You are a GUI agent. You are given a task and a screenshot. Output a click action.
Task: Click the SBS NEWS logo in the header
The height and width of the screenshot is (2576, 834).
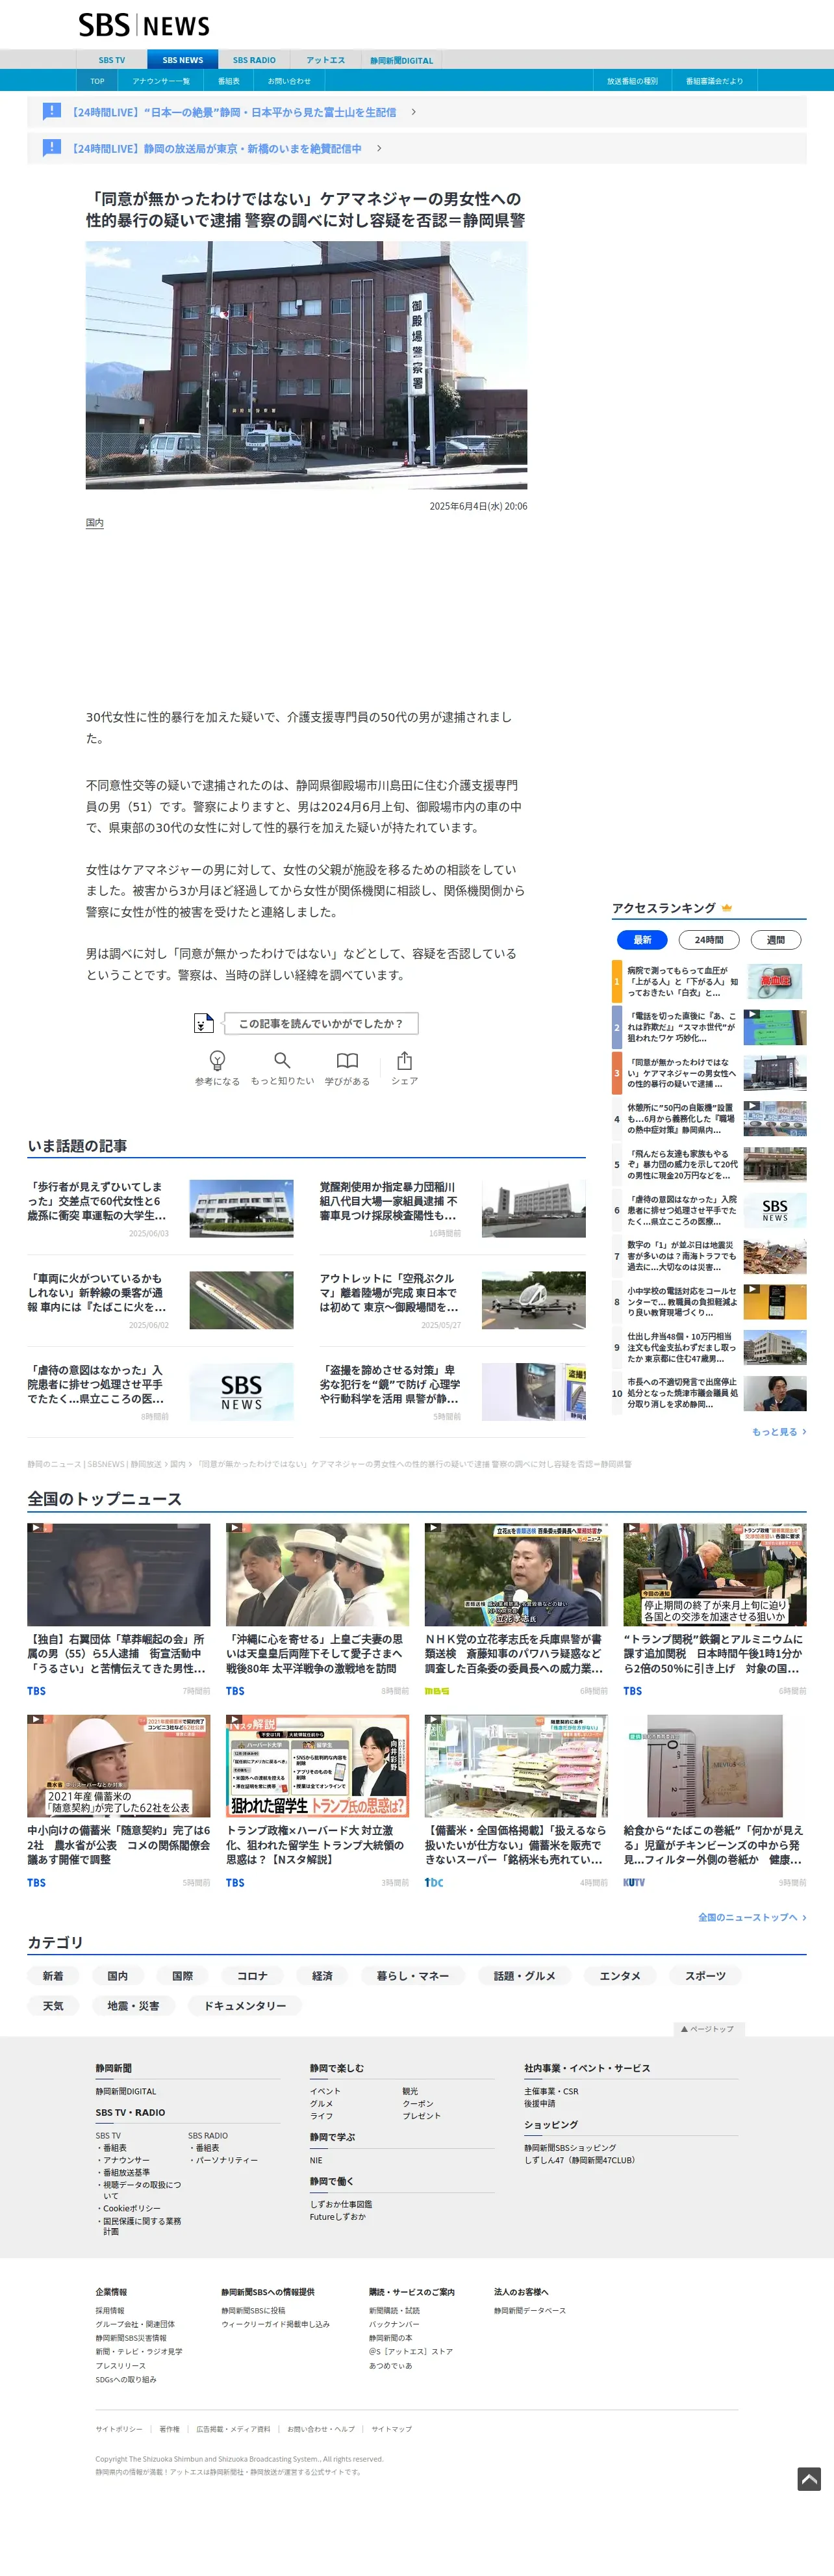pos(144,25)
